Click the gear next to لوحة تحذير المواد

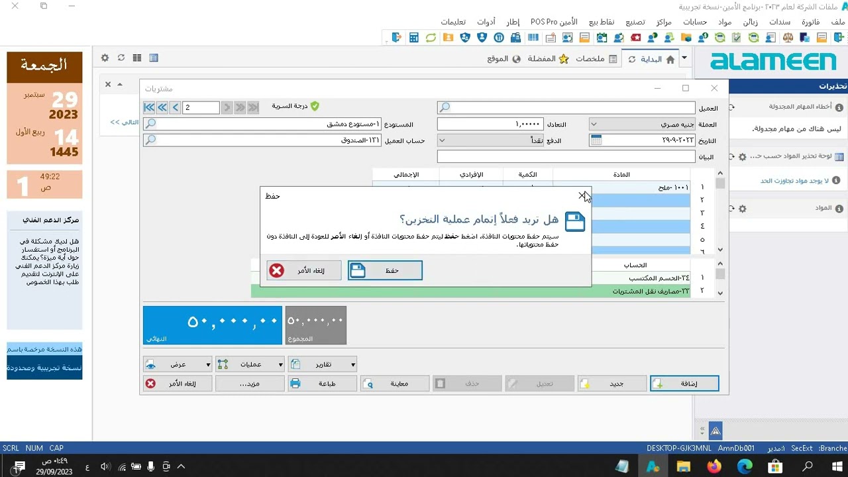[743, 157]
